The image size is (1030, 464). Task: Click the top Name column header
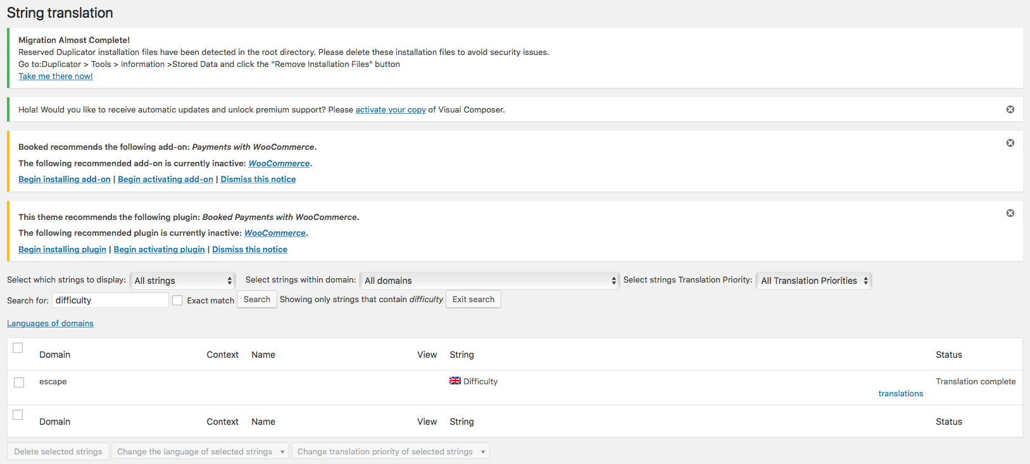point(263,355)
